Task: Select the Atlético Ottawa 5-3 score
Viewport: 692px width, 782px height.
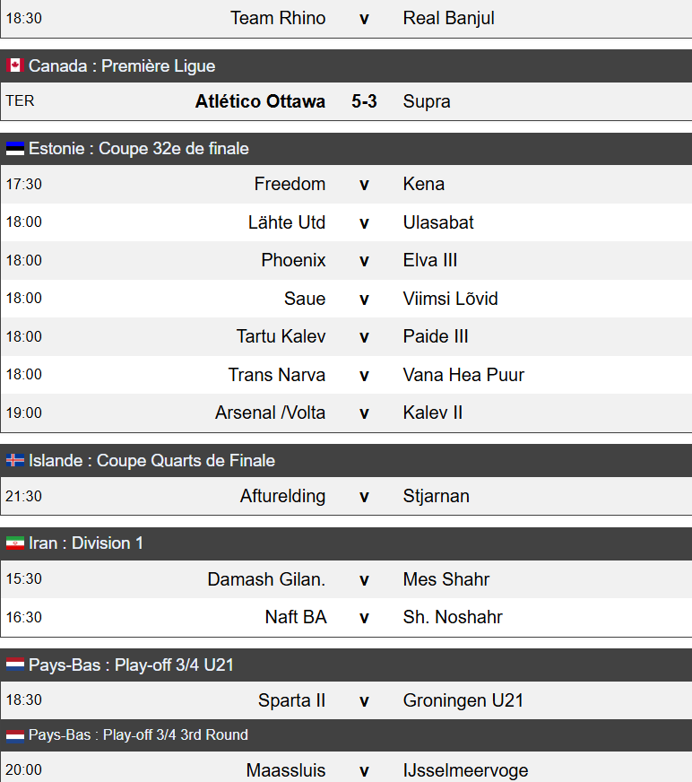Action: [364, 101]
